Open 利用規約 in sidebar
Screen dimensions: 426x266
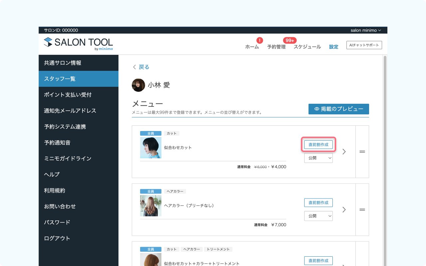click(79, 191)
